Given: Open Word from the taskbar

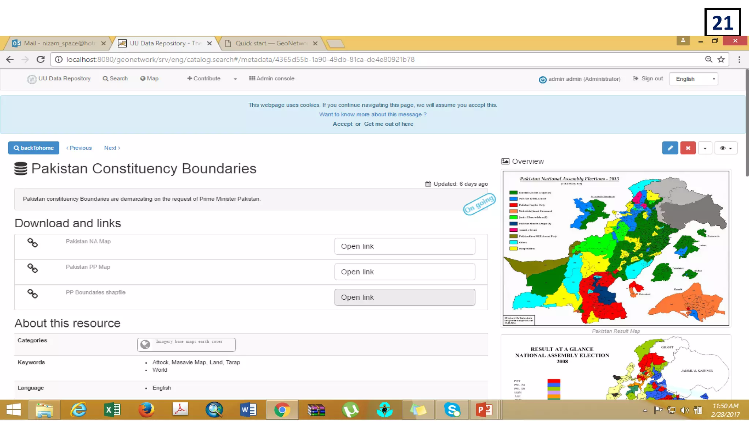Looking at the screenshot, I should tap(248, 410).
